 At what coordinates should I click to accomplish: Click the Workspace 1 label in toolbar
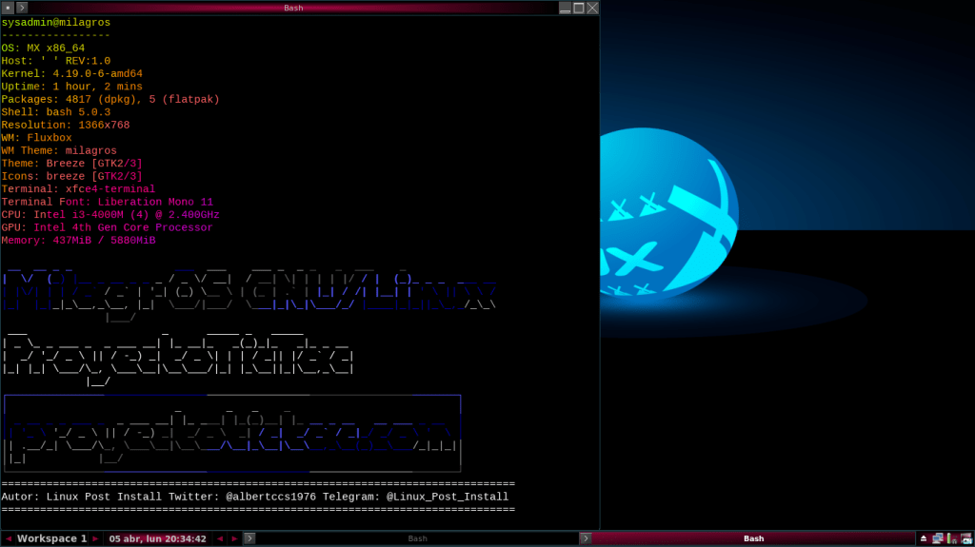pos(51,538)
